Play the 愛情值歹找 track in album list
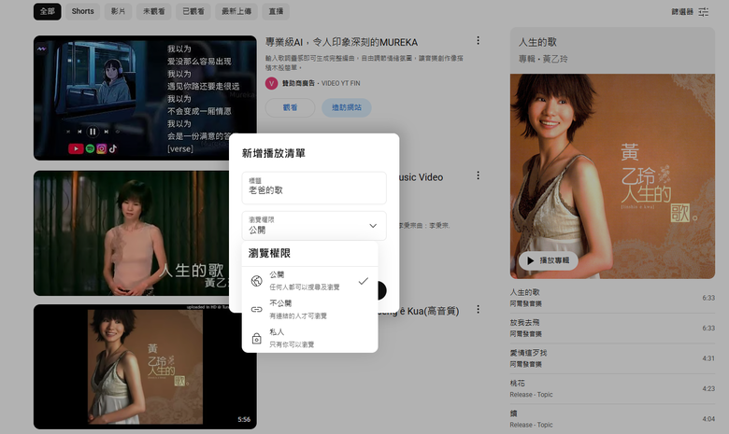Image resolution: width=729 pixels, height=434 pixels. pyautogui.click(x=612, y=358)
